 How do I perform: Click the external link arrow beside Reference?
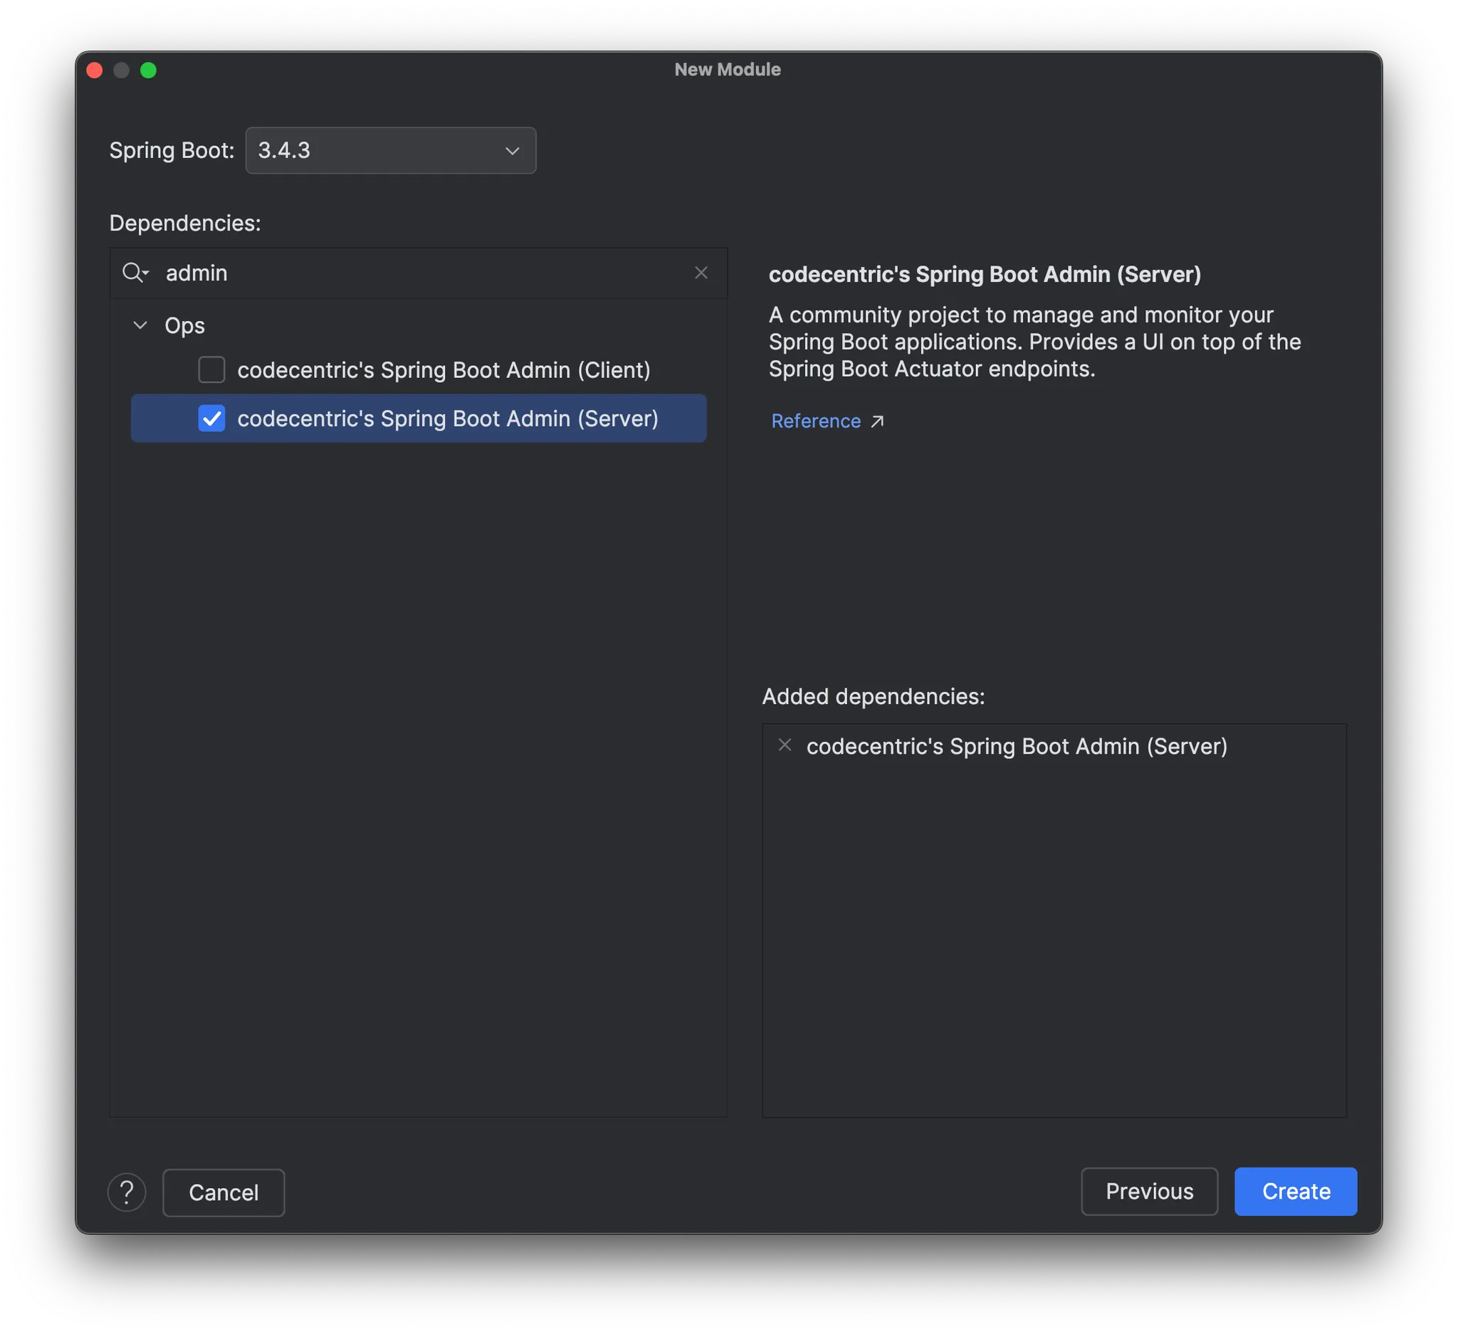(x=877, y=421)
